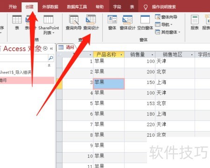The height and width of the screenshot is (168, 210).
Task: Open 窗体设计 form design view
Action: [x=127, y=22]
